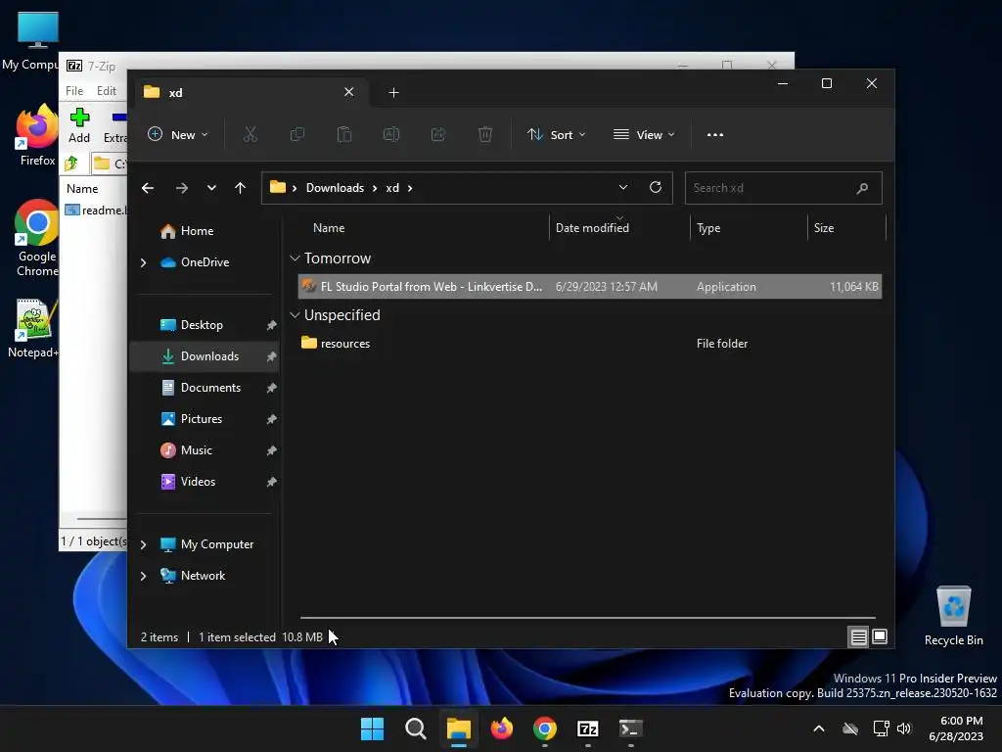1002x752 pixels.
Task: Click the Rename icon in Explorer toolbar
Action: (x=391, y=134)
